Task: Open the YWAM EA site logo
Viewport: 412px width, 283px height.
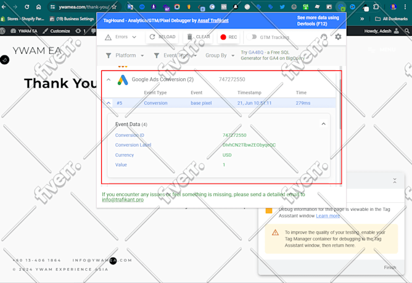Action: [x=37, y=51]
